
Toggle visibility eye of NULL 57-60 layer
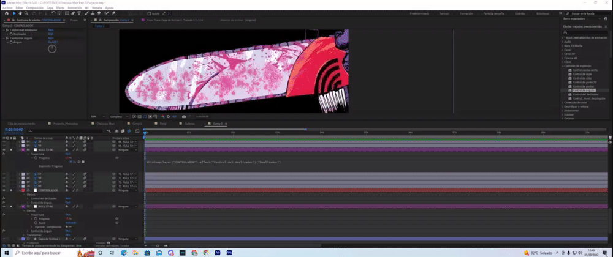point(4,206)
